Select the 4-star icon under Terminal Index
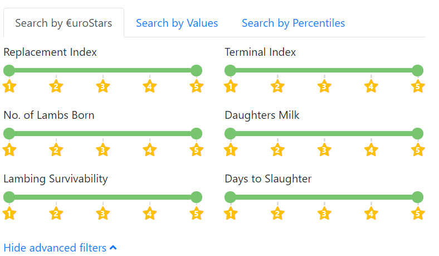 coord(370,86)
